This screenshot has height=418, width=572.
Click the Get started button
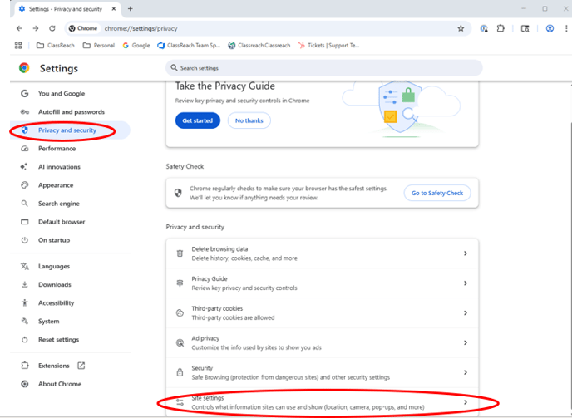198,120
